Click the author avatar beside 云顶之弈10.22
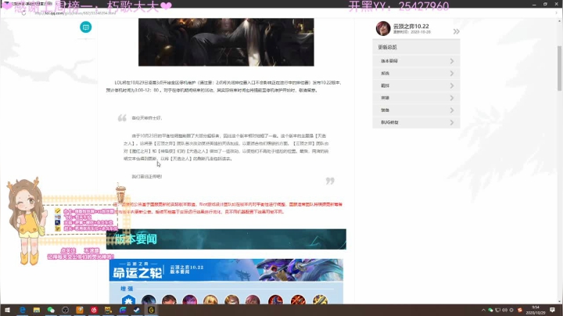This screenshot has height=316, width=563. point(382,28)
